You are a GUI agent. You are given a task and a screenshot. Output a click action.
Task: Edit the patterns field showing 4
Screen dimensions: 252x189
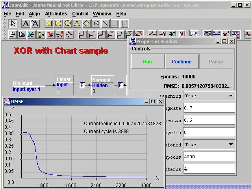click(x=209, y=169)
